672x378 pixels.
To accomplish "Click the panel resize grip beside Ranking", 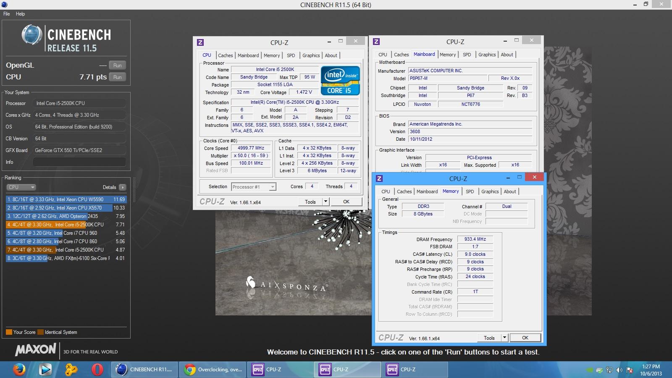I will (134, 190).
